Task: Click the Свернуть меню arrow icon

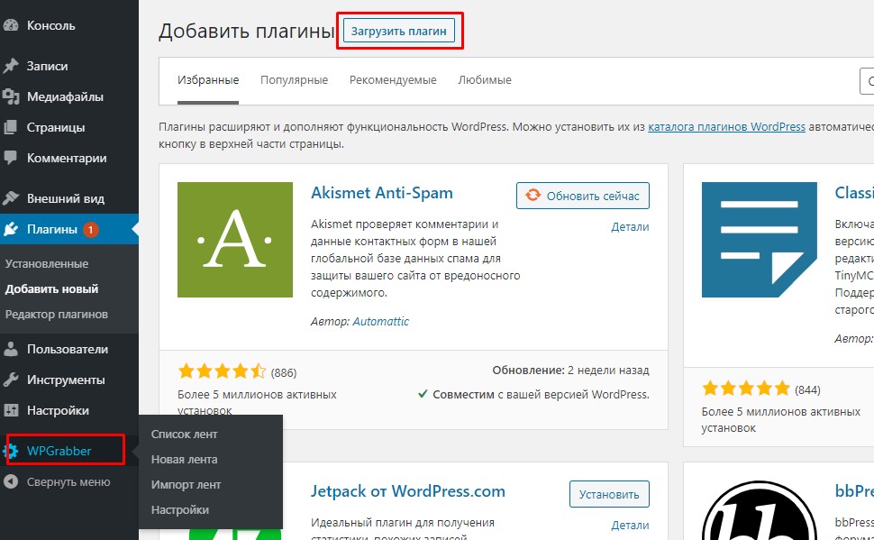Action: point(11,481)
